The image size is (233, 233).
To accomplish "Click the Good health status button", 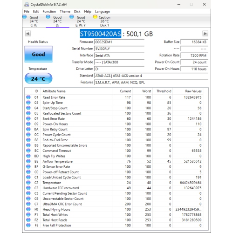I will pyautogui.click(x=38, y=54).
